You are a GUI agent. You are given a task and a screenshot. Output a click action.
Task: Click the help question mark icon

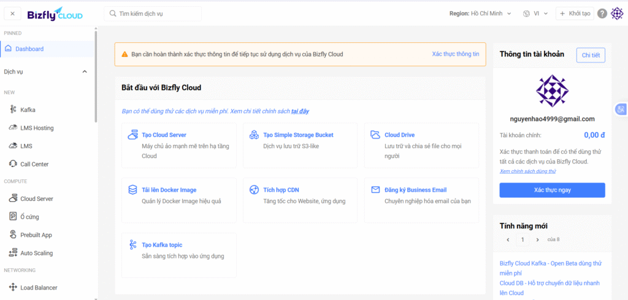tap(602, 13)
